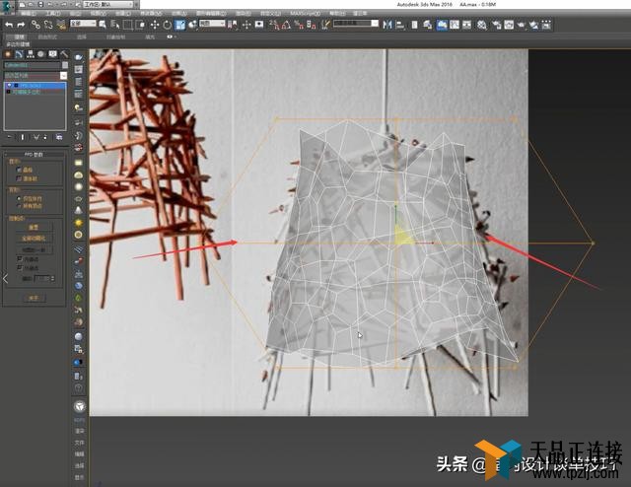Activate the Select and Move tool
The image size is (631, 487).
pyautogui.click(x=155, y=25)
